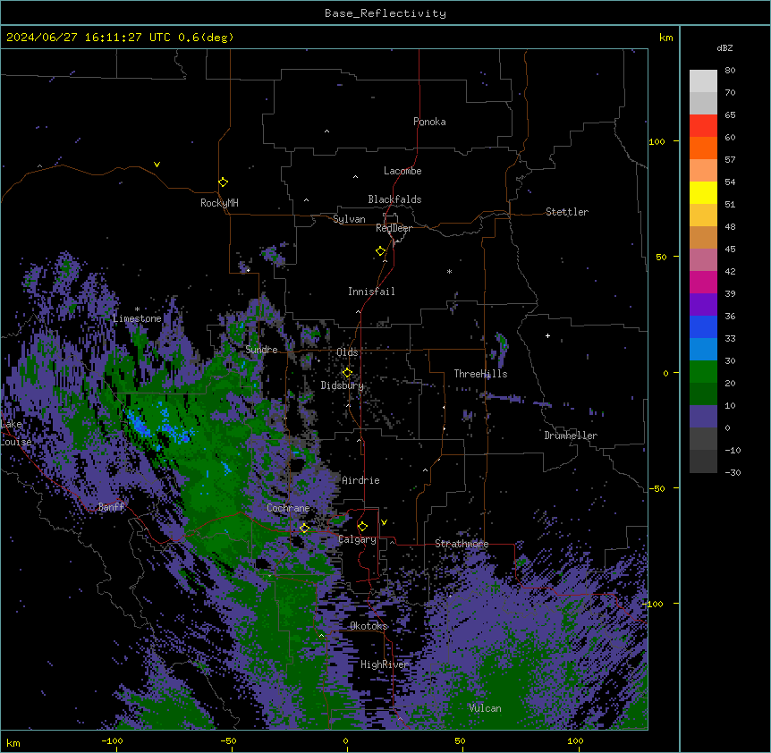Click asterisk marker above Limestone label
This screenshot has width=771, height=753.
(137, 309)
